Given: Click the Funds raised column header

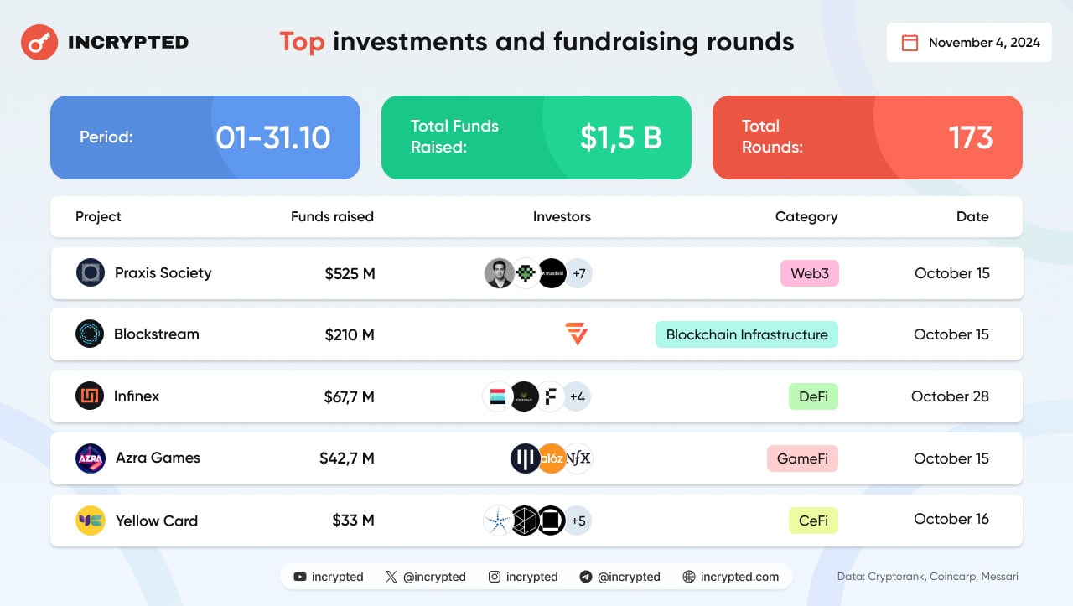Looking at the screenshot, I should tap(332, 216).
